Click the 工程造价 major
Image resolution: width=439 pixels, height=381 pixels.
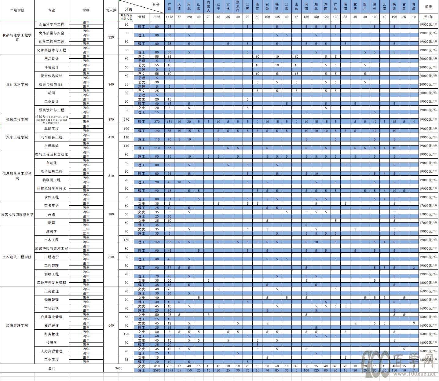[52, 257]
